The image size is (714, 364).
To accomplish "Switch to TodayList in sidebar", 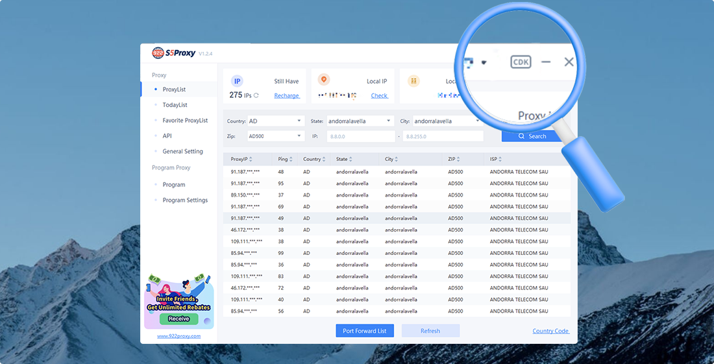I will 175,104.
